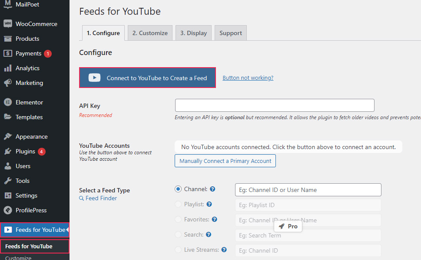Open WooCommerce in the admin menu

35,24
